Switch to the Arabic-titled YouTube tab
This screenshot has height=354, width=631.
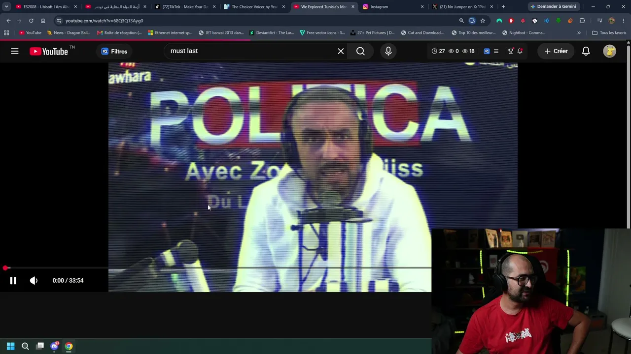pyautogui.click(x=117, y=7)
